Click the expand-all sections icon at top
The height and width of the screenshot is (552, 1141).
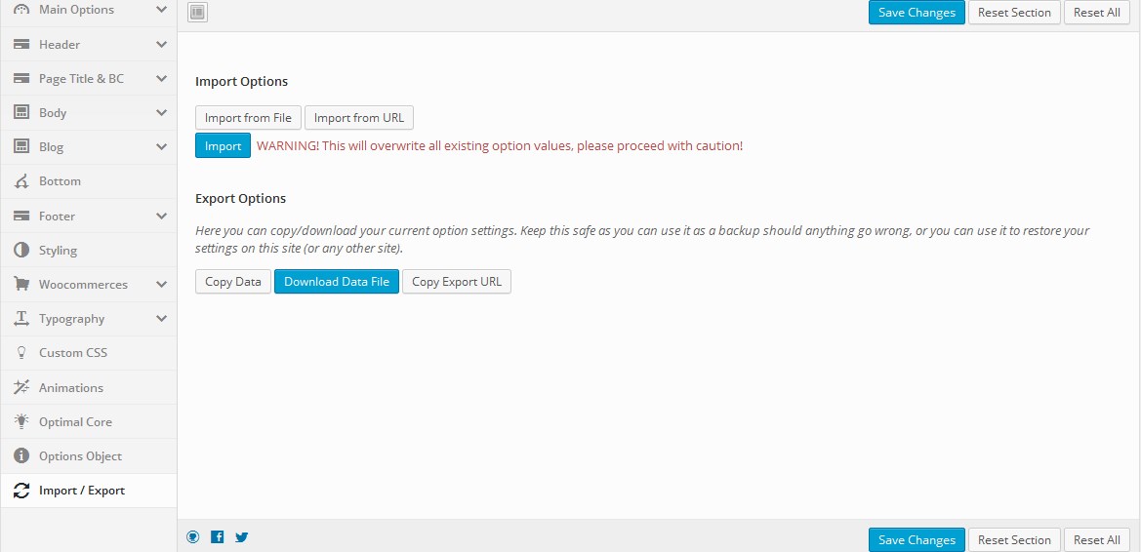pyautogui.click(x=197, y=13)
